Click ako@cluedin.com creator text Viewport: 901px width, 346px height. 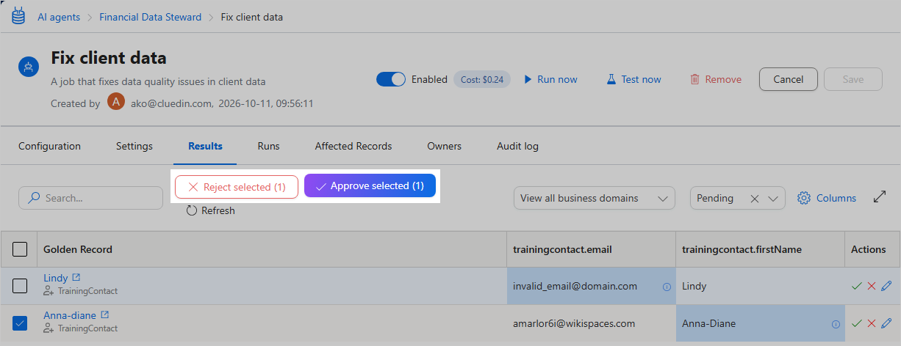tap(171, 103)
